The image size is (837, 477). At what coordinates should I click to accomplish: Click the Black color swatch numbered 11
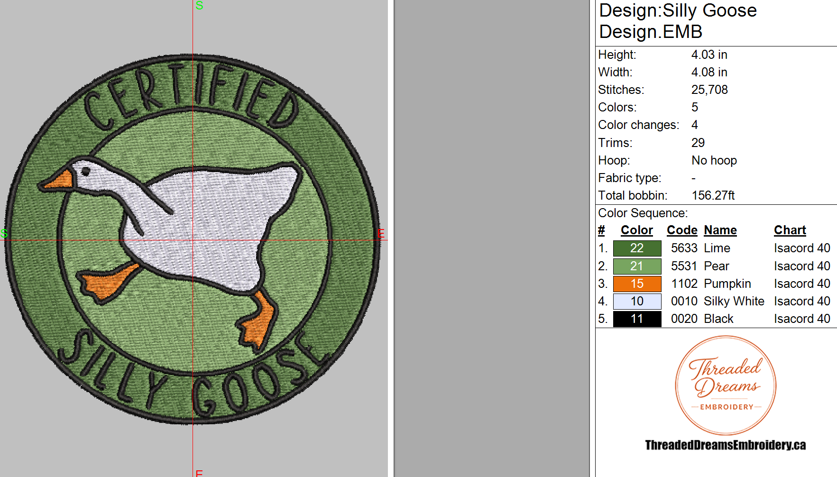coord(637,319)
